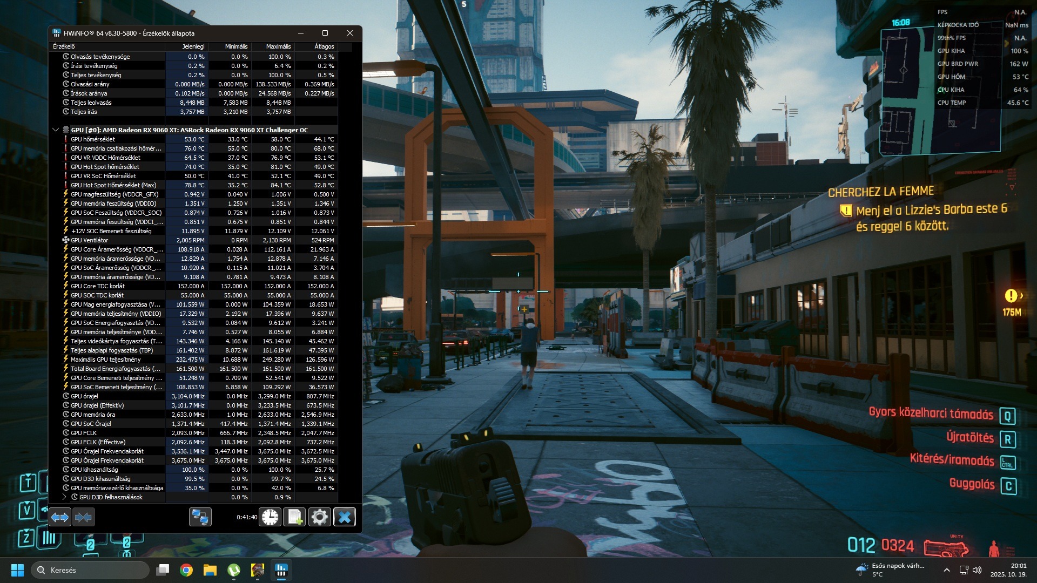Viewport: 1037px width, 583px height.
Task: Start sensor logging with the sheet icon
Action: (295, 517)
